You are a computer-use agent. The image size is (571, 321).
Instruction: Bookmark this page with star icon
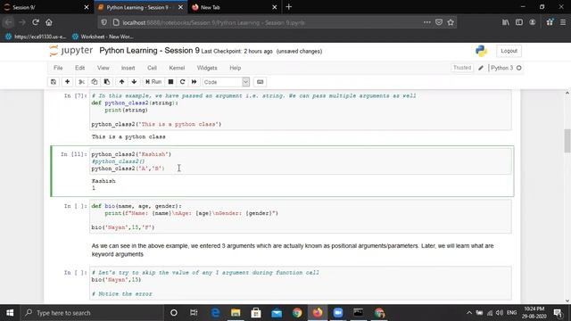(451, 22)
